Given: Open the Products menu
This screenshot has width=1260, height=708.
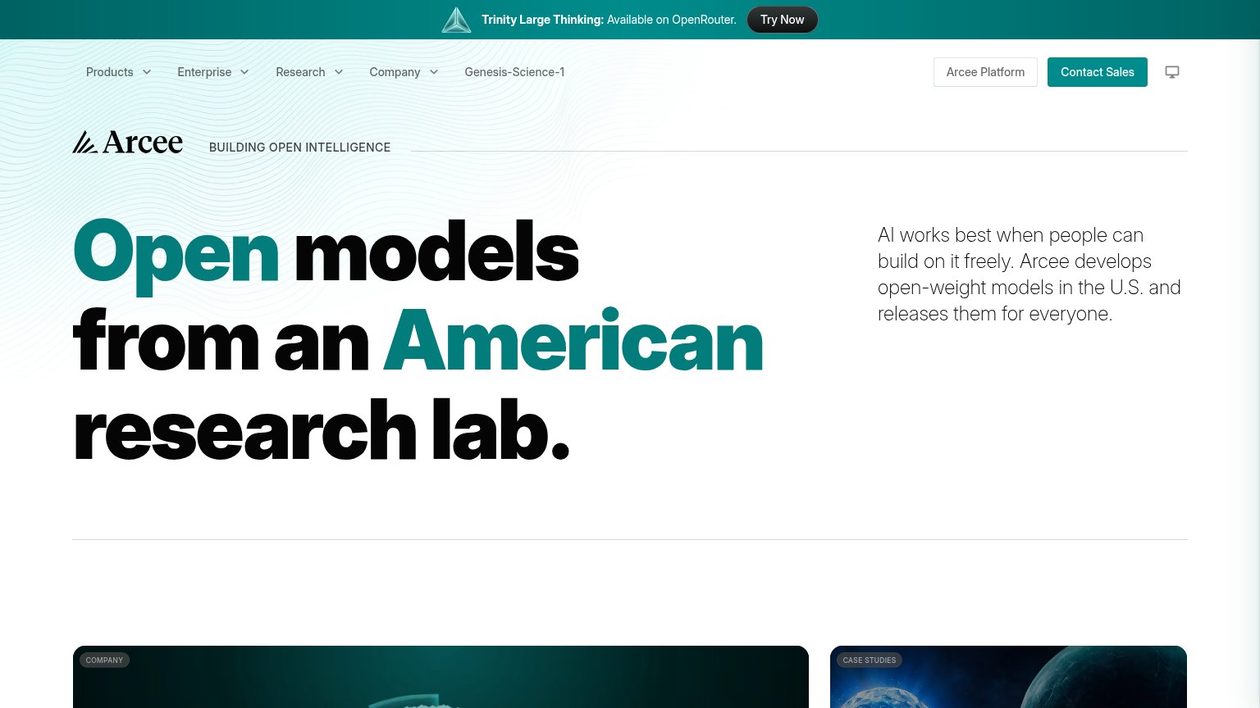Looking at the screenshot, I should 119,72.
